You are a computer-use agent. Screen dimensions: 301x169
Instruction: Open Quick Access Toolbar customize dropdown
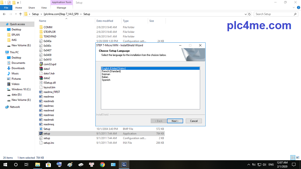coord(18,3)
